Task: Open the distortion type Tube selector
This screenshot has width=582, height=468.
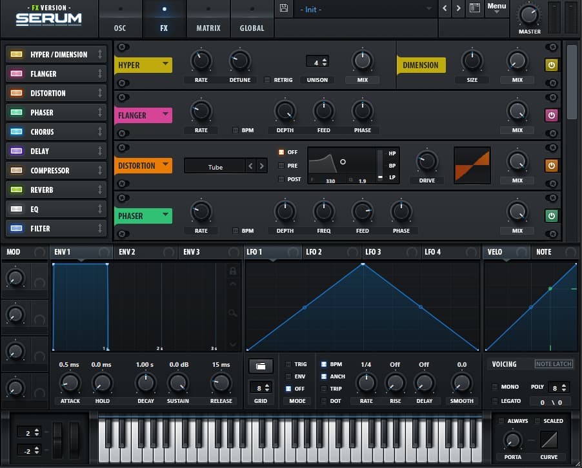Action: (x=216, y=167)
